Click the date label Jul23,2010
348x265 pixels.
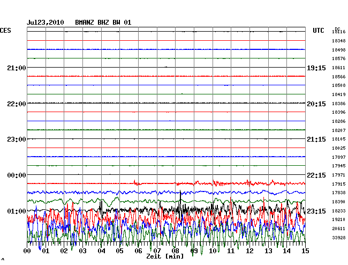tap(46, 23)
